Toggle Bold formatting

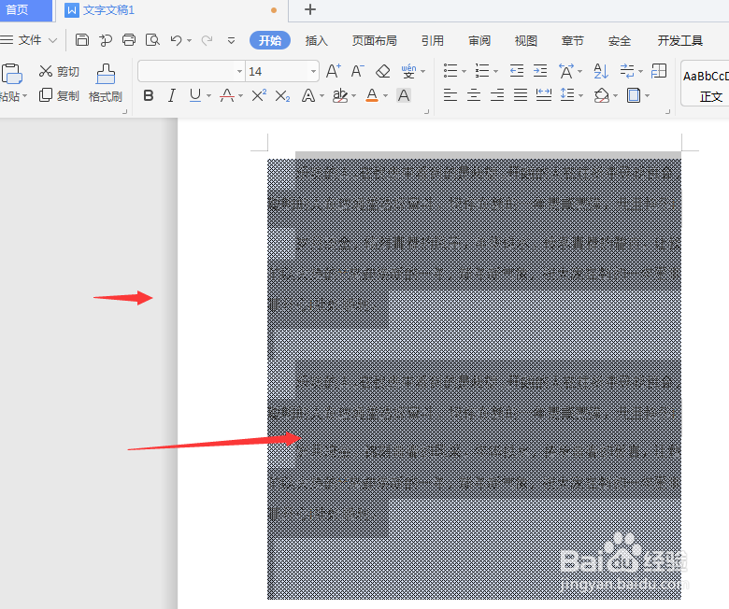coord(149,95)
